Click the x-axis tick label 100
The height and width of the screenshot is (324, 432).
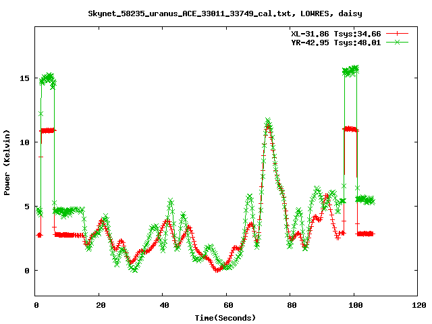pos(356,305)
